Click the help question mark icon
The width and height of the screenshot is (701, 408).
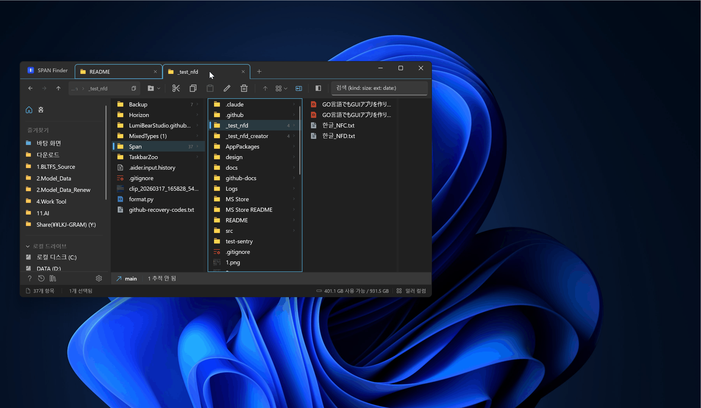[x=30, y=278]
